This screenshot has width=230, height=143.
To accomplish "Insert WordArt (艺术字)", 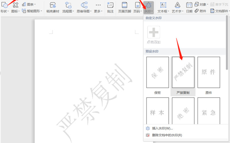I will 177,8.
